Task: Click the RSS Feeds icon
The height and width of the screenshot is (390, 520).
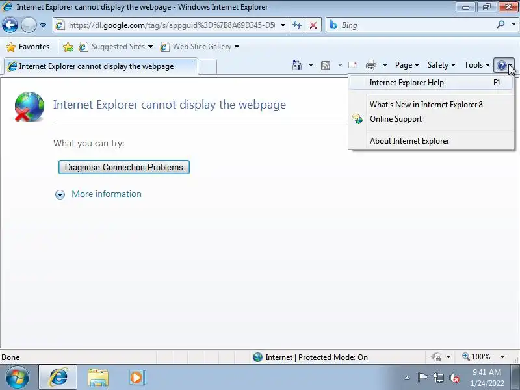Action: point(326,66)
